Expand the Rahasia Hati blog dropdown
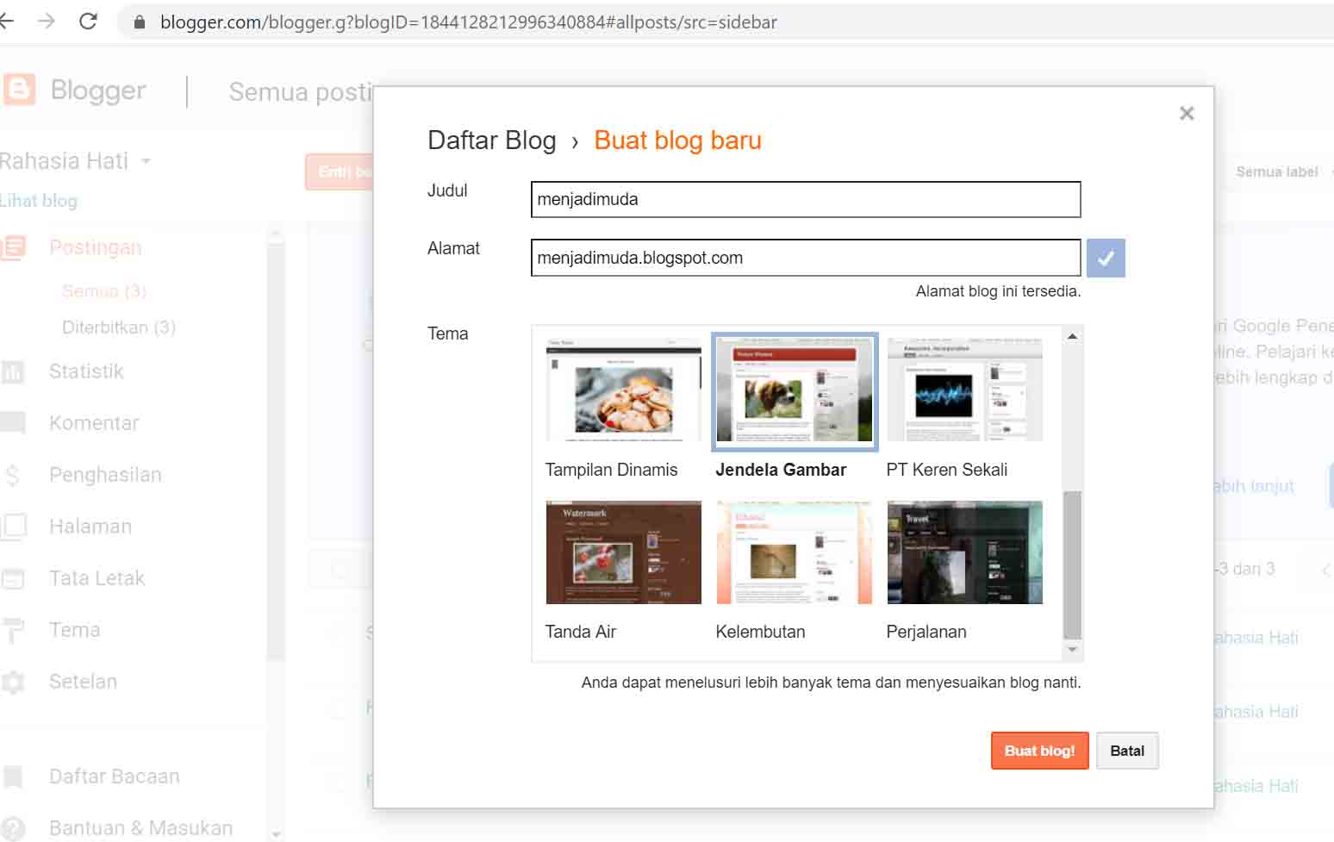 146,161
